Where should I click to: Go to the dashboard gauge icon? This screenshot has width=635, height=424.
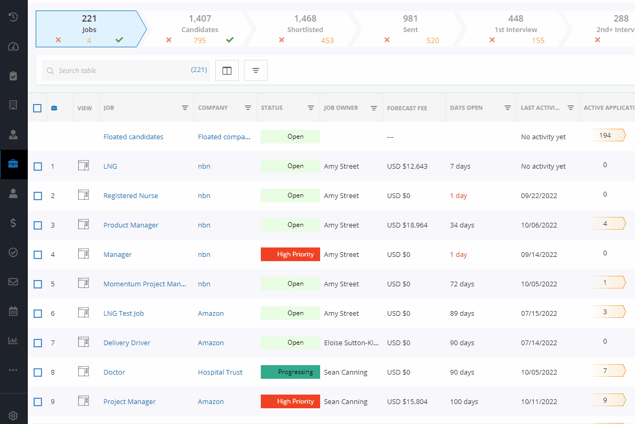tap(14, 47)
